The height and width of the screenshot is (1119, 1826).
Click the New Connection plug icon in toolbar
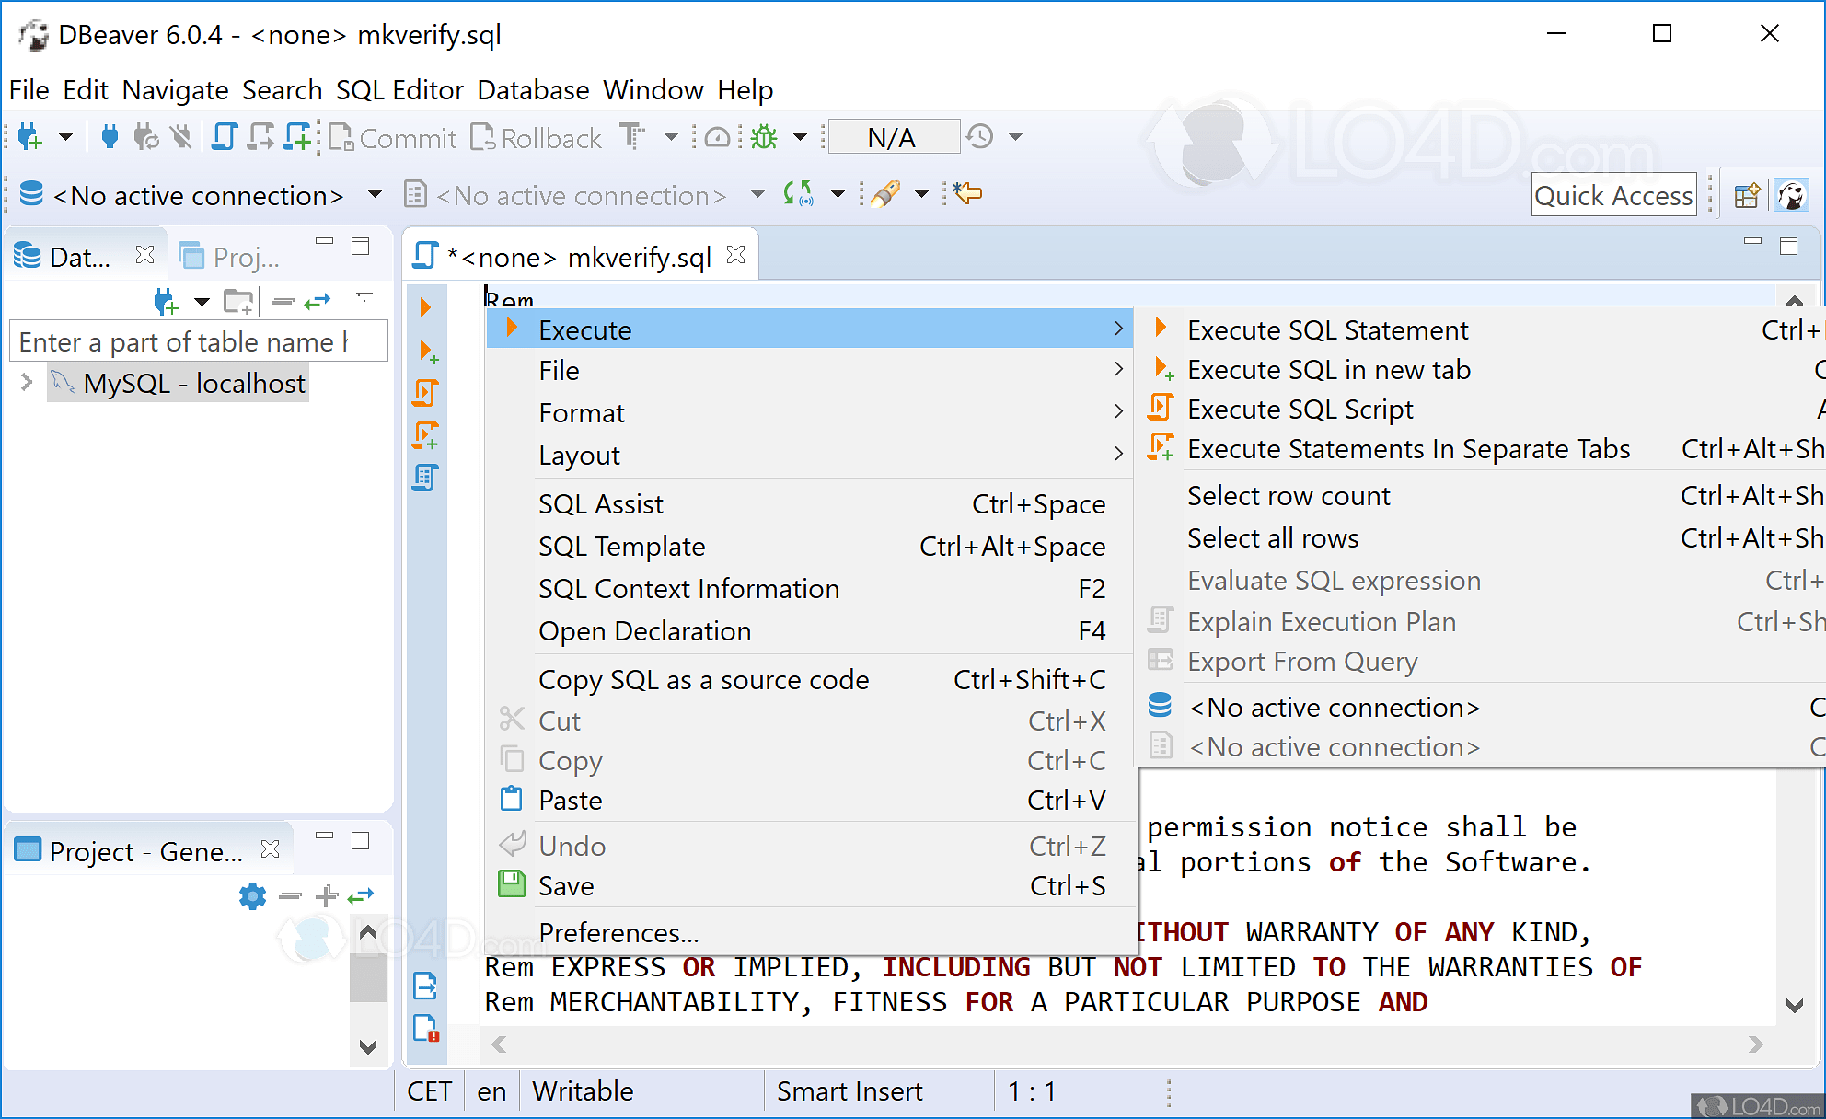[x=29, y=138]
